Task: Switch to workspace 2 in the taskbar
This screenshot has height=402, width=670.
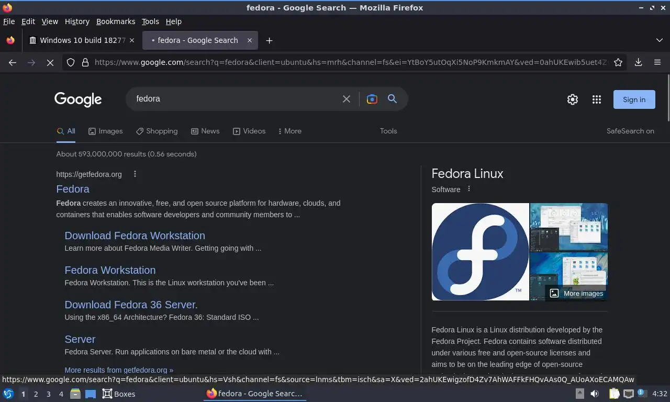Action: pos(36,394)
